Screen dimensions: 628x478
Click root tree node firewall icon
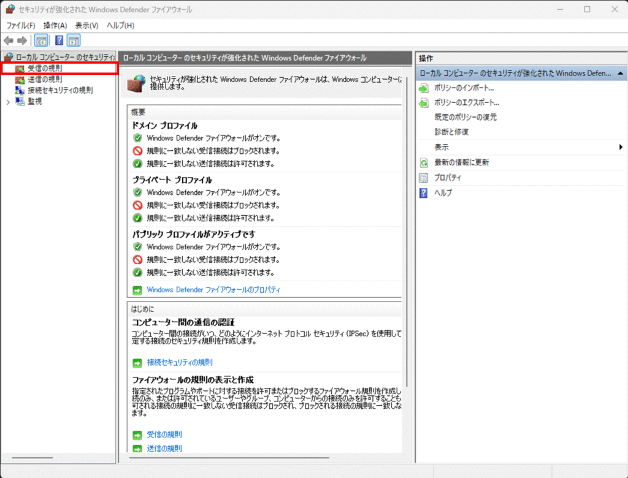coord(9,57)
